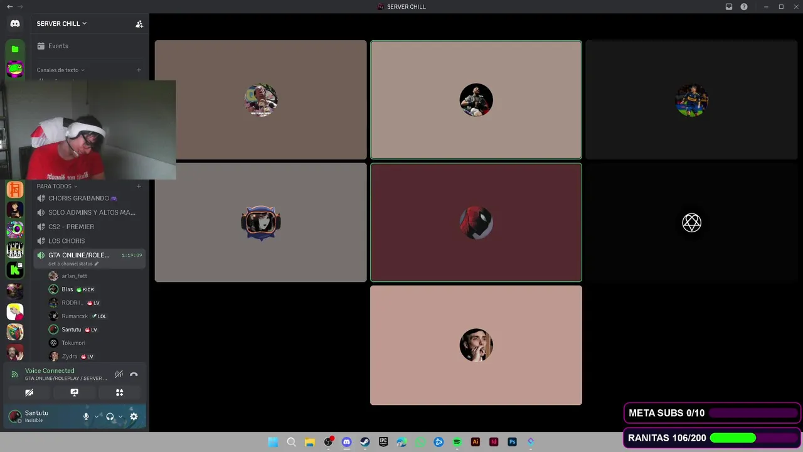The height and width of the screenshot is (452, 803).
Task: Collapse the PARA TODOS category
Action: pyautogui.click(x=56, y=186)
